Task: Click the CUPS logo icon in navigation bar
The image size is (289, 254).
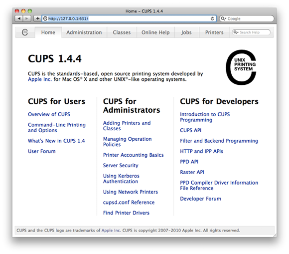Action: 25,32
